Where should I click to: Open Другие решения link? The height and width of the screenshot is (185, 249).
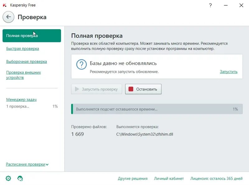tap(133, 178)
